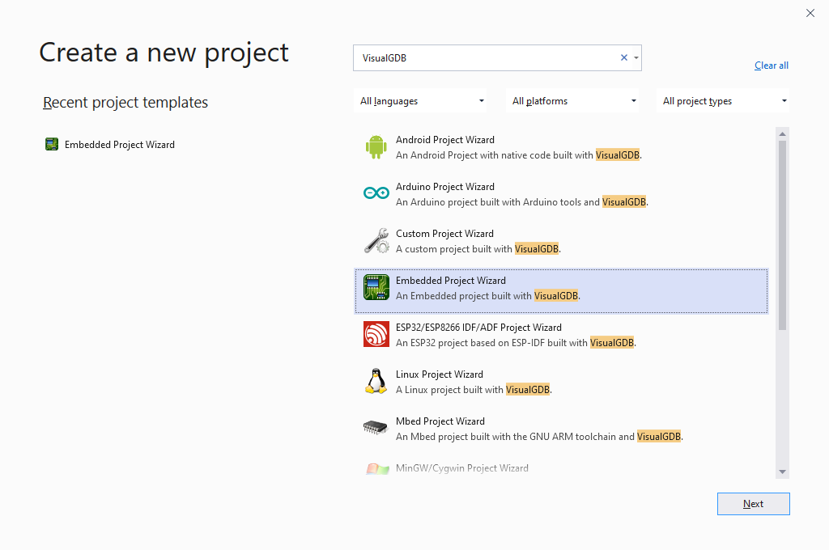The height and width of the screenshot is (550, 829).
Task: Open the All languages dropdown
Action: [x=422, y=101]
